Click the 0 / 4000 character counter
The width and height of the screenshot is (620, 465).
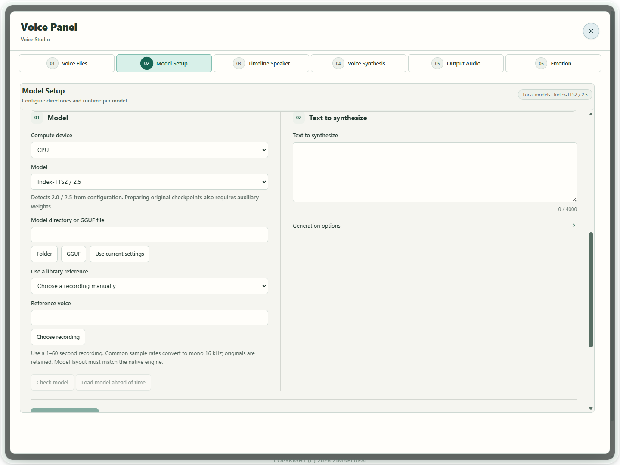tap(567, 209)
